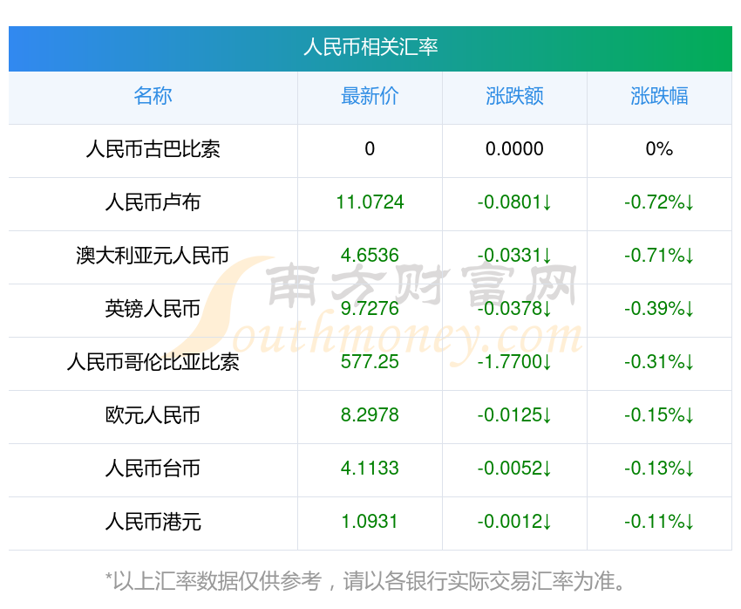Click latest price 4.1133
Viewport: 741px width, 609px height.
click(370, 469)
